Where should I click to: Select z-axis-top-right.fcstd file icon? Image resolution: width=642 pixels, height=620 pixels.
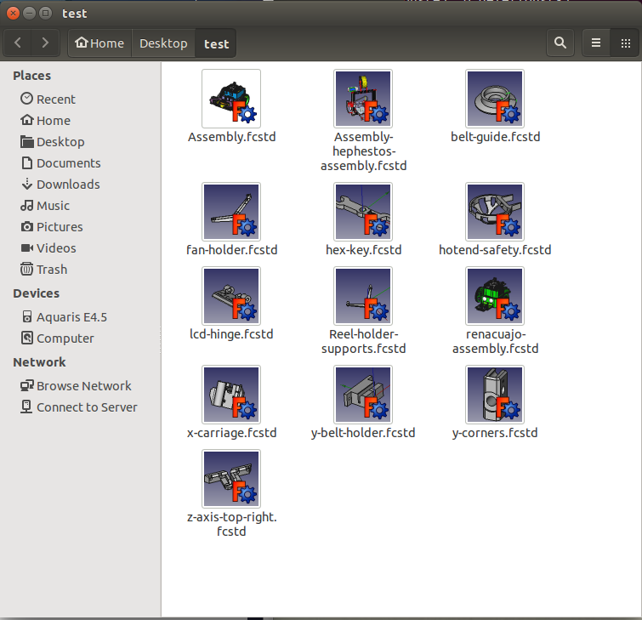tap(231, 480)
